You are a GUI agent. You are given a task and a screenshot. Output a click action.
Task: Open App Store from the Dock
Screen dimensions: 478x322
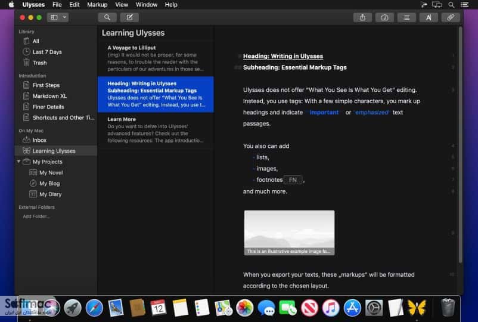click(352, 308)
